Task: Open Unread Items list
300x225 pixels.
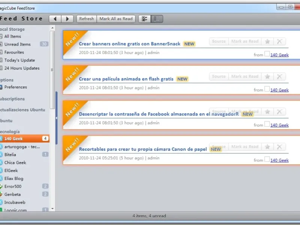Action: coord(17,44)
